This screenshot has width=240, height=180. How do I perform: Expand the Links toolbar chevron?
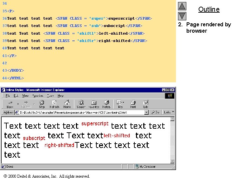pyautogui.click(x=173, y=112)
